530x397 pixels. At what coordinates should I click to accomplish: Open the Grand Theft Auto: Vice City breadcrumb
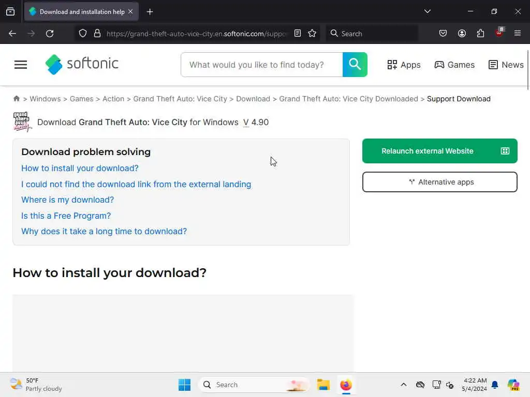[180, 99]
